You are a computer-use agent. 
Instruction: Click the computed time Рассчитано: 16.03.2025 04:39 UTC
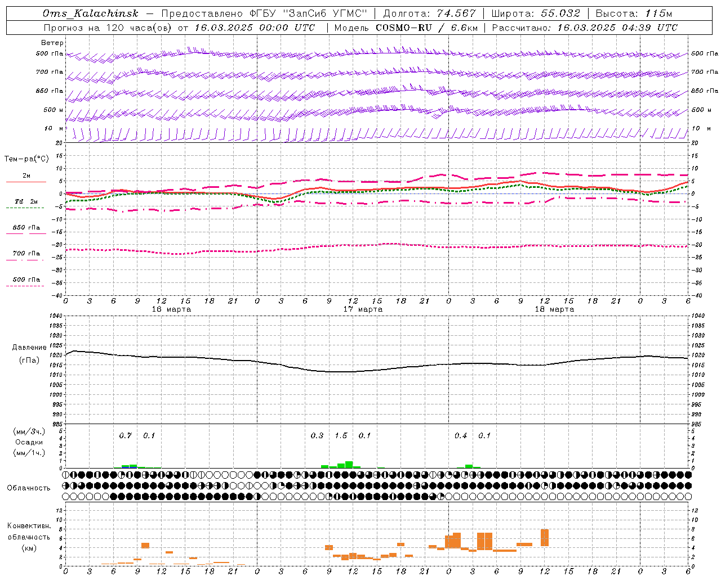click(585, 28)
